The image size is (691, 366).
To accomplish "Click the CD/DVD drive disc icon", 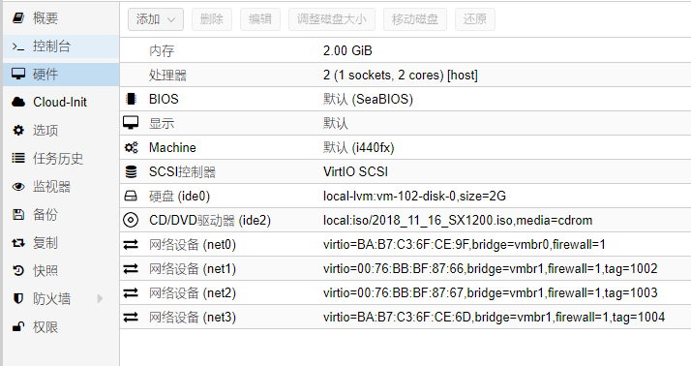I will pos(131,220).
